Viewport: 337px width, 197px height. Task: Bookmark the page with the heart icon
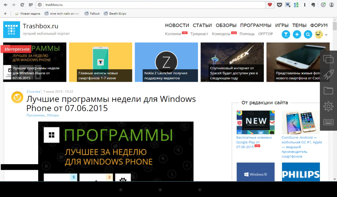(270, 5)
